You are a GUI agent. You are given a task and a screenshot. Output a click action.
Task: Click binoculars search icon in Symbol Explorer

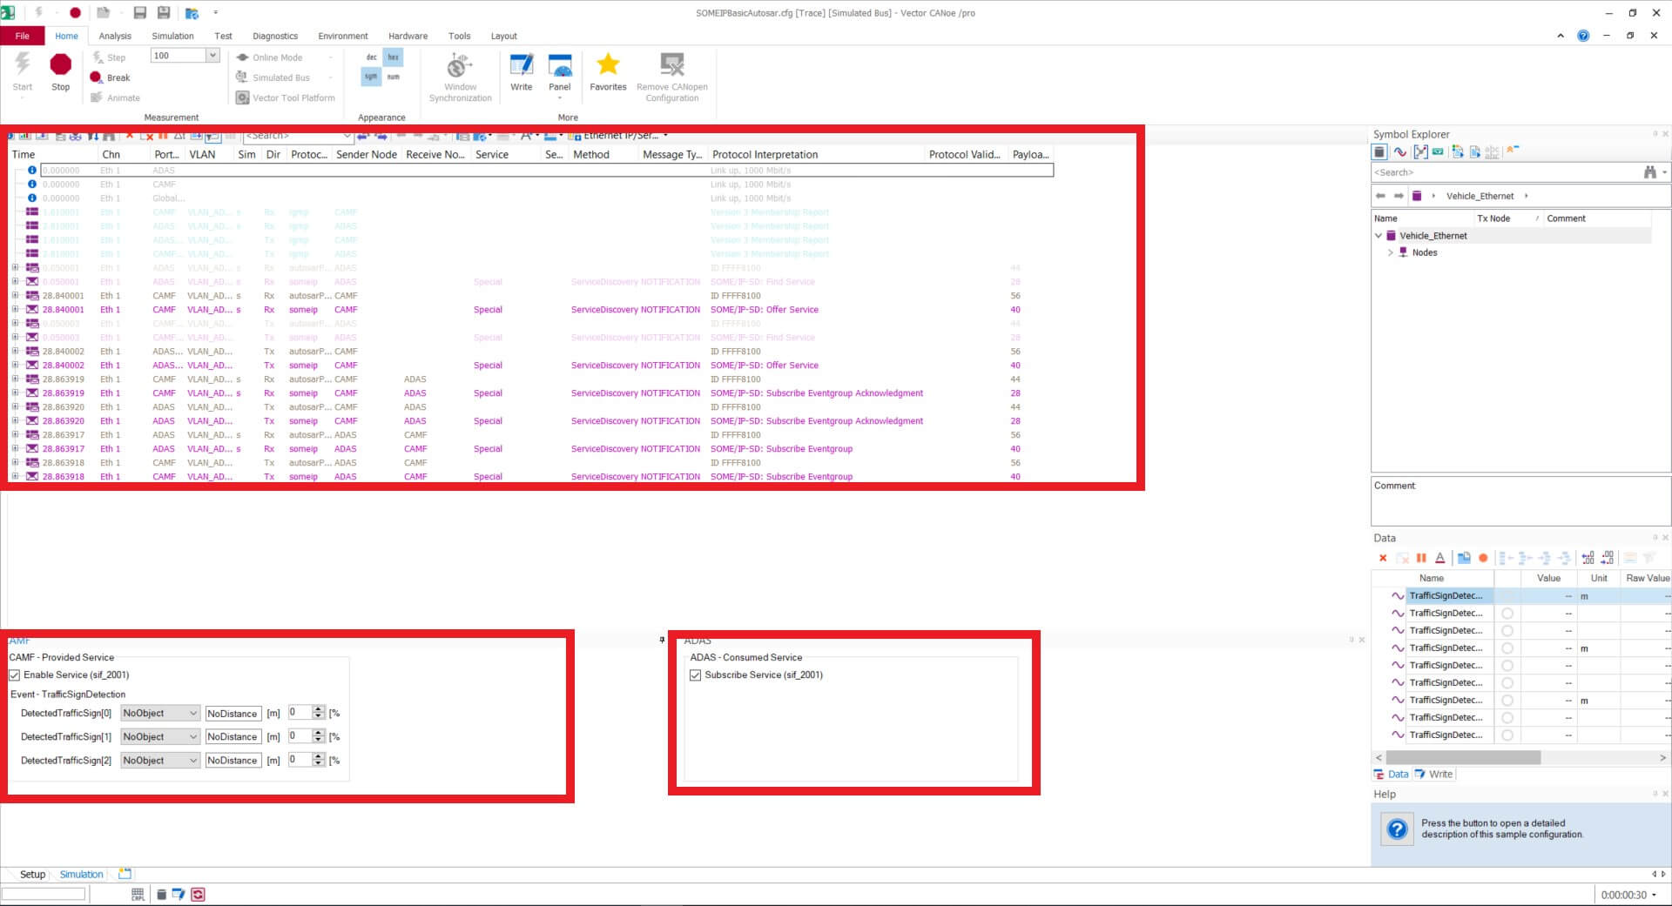click(1649, 172)
